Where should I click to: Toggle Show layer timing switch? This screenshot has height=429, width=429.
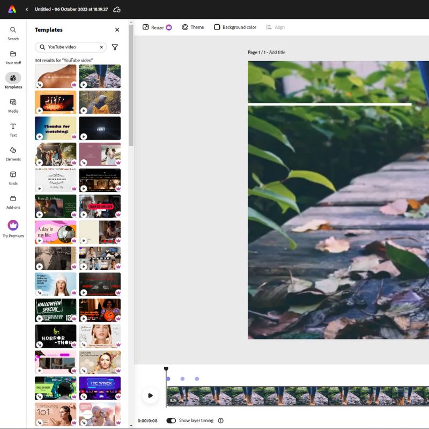point(171,420)
